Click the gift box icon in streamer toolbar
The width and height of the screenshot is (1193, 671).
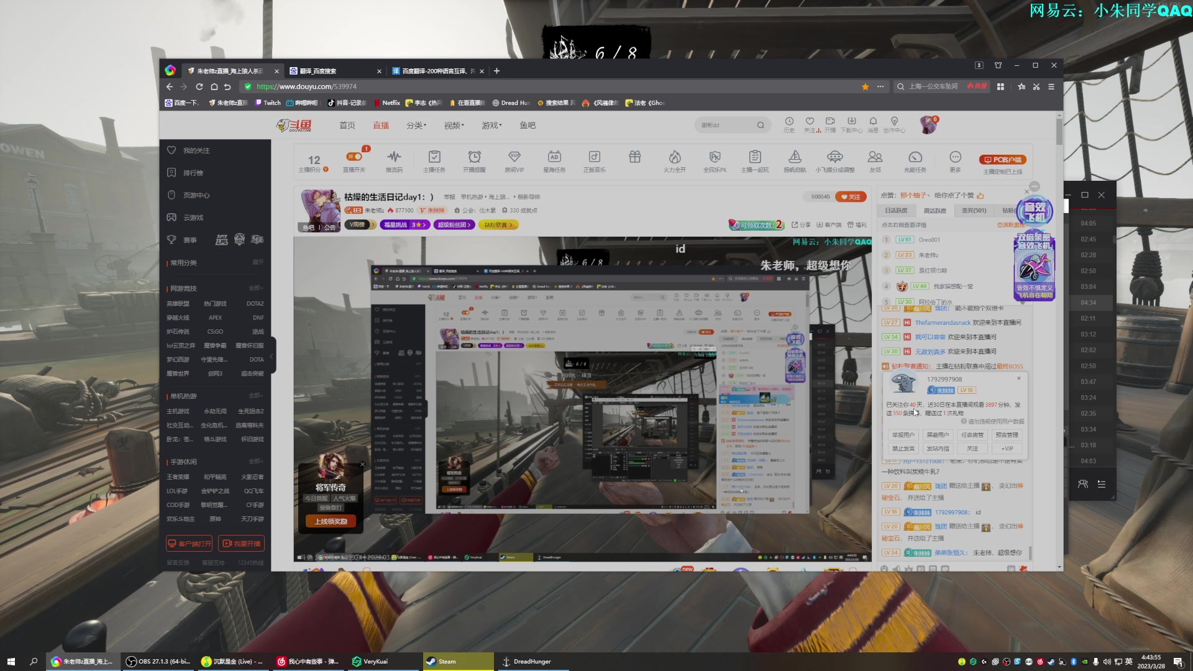635,157
